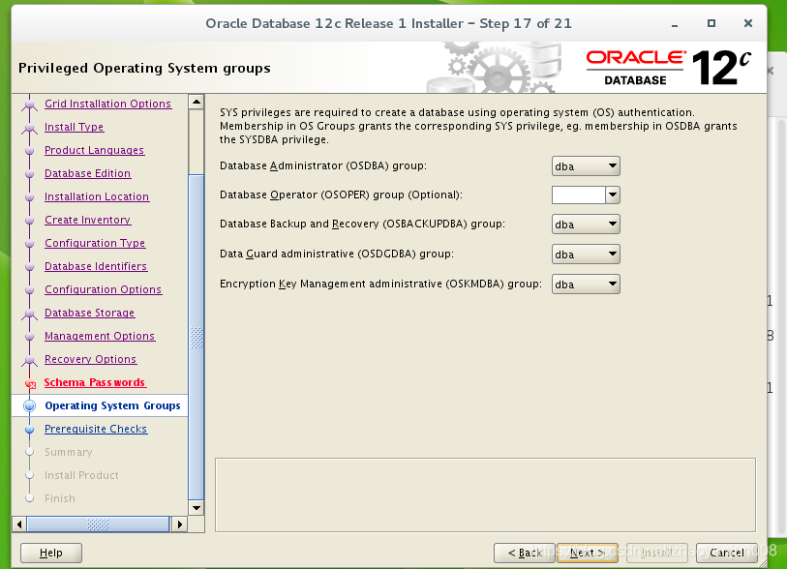This screenshot has height=569, width=787.
Task: Click into the OSOPER group text field
Action: point(578,195)
